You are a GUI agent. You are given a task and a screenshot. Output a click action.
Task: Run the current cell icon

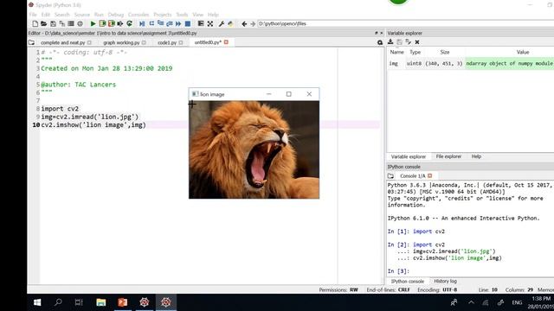click(x=102, y=23)
